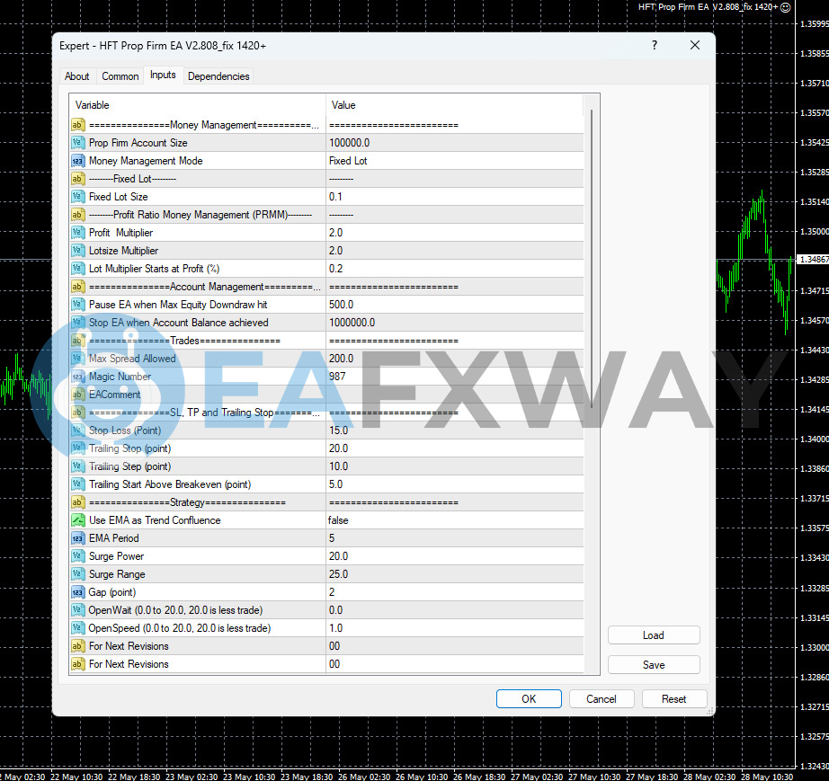The image size is (829, 781).
Task: Click the EMA Period value 5
Action: coord(455,538)
